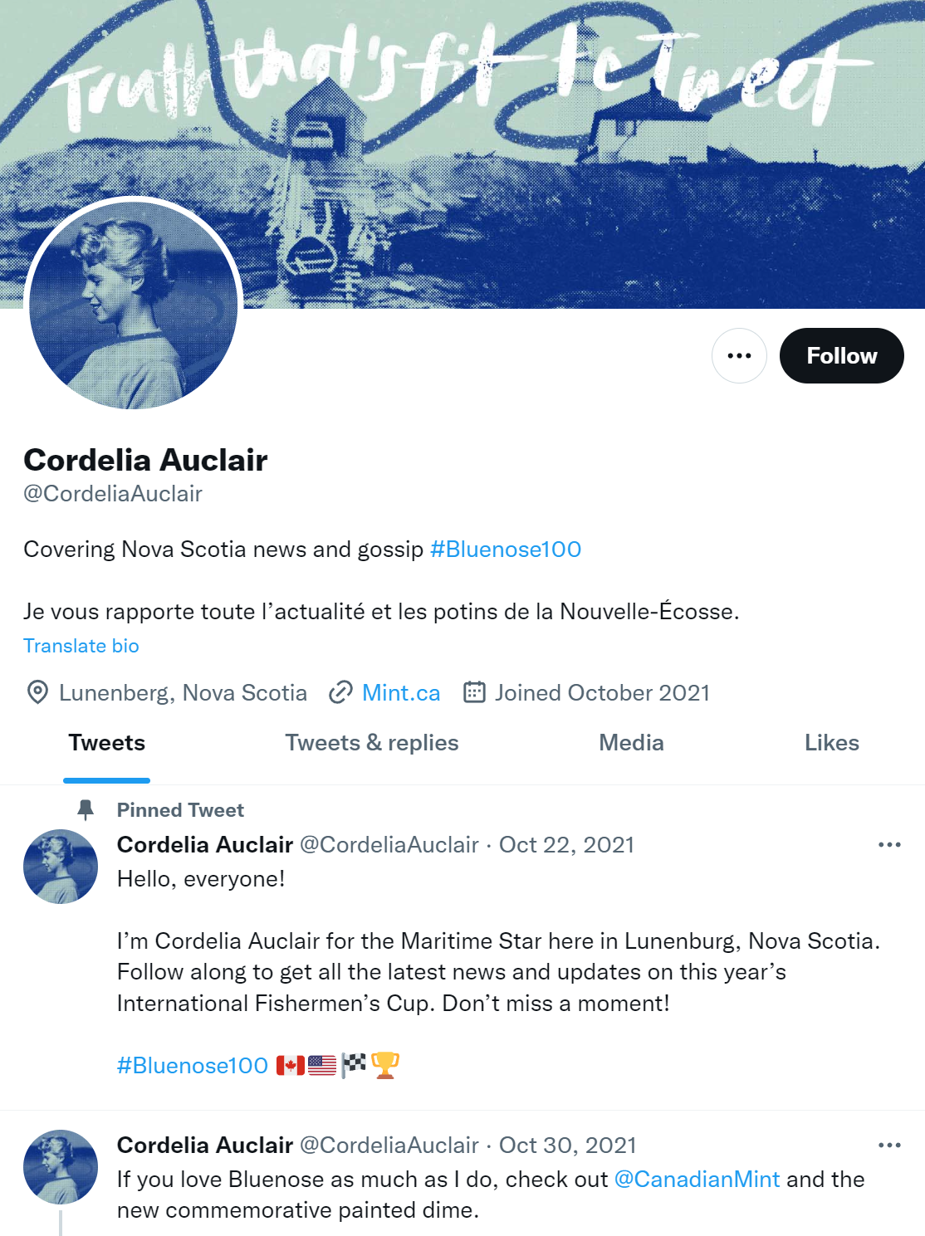The width and height of the screenshot is (925, 1236).
Task: Open the Likes tab
Action: [832, 743]
